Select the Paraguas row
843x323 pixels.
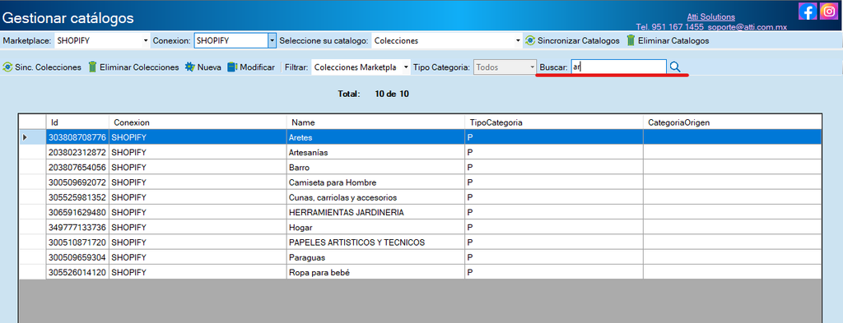click(420, 257)
